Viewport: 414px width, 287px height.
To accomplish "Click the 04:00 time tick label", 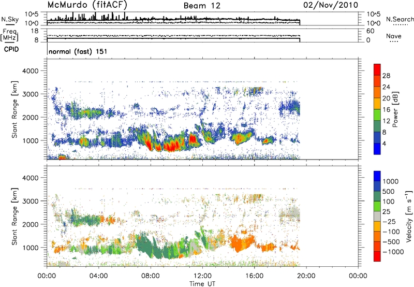I will (x=98, y=276).
